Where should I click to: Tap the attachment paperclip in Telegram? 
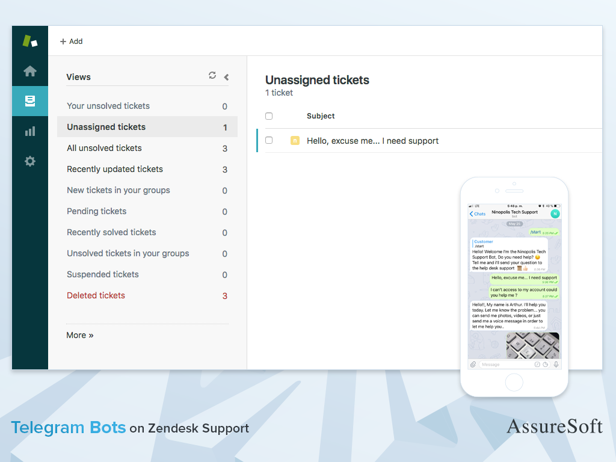point(473,365)
